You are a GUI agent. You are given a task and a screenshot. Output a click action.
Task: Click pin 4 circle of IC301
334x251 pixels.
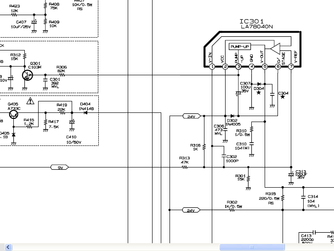(x=252, y=67)
